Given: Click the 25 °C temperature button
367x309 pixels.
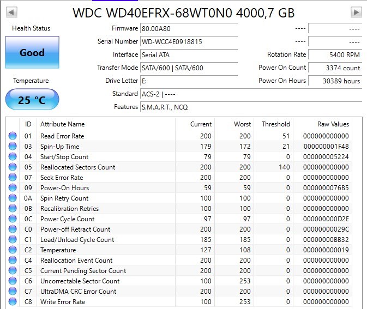Looking at the screenshot, I should pos(32,99).
